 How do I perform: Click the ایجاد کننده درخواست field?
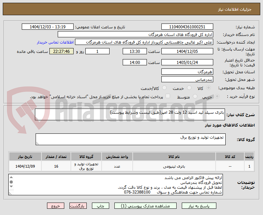(x=144, y=42)
